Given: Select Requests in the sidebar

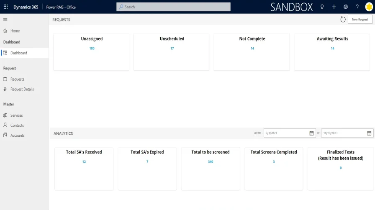Looking at the screenshot, I should coord(17,79).
